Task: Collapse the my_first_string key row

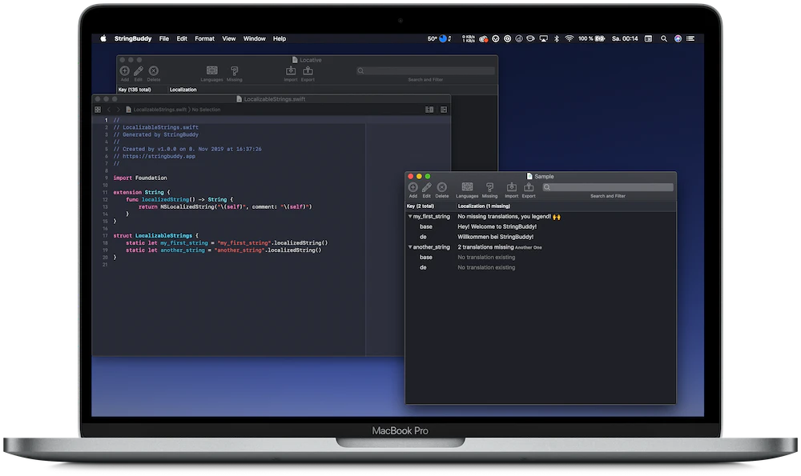Action: (410, 217)
